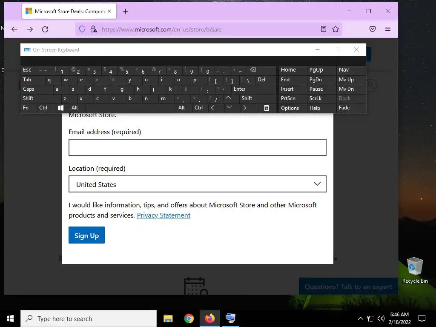Show site security padlock info
The height and width of the screenshot is (327, 436).
point(94,29)
